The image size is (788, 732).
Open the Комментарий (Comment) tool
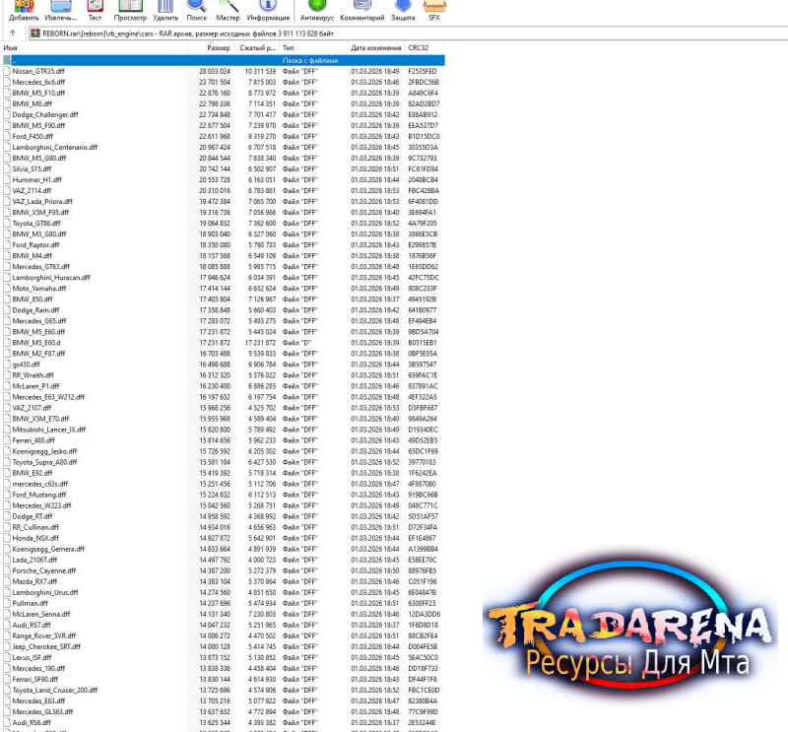coord(361,10)
